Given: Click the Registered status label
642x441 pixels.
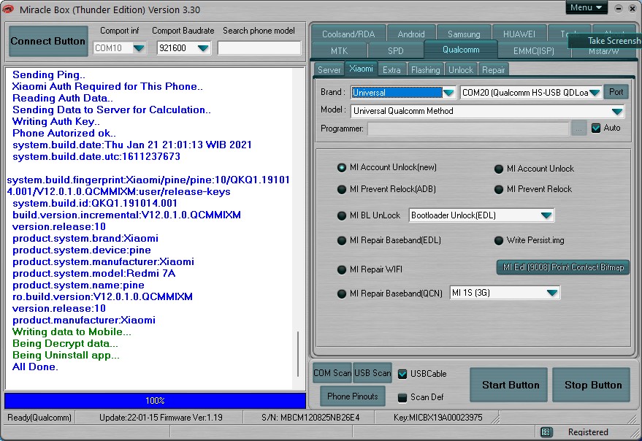Looking at the screenshot, I should coord(588,432).
